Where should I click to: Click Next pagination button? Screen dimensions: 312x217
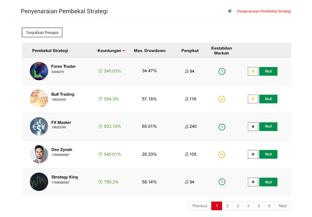pos(283,206)
